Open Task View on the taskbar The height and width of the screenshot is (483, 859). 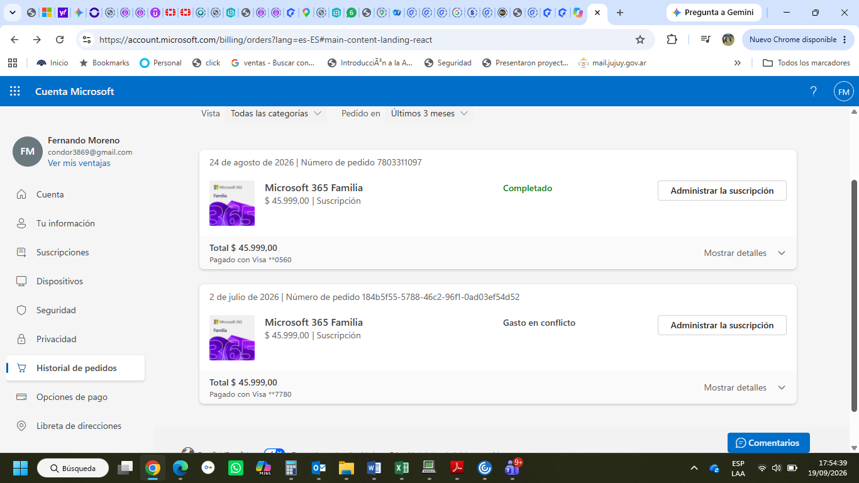point(126,468)
